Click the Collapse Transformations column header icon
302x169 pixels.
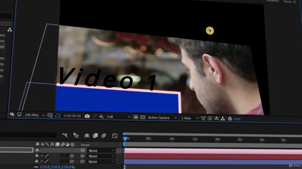pyautogui.click(x=42, y=144)
